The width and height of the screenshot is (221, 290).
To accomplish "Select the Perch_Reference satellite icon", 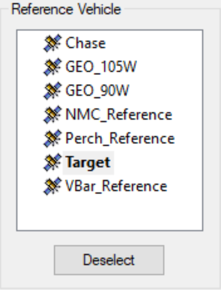I will tap(53, 138).
